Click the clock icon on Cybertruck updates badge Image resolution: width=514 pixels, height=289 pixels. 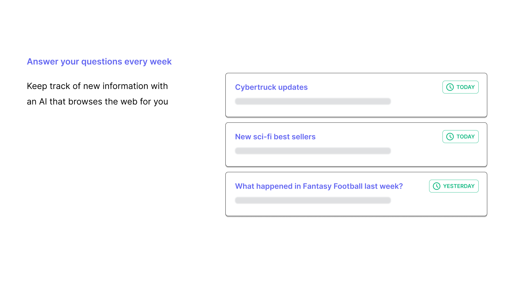(x=450, y=87)
